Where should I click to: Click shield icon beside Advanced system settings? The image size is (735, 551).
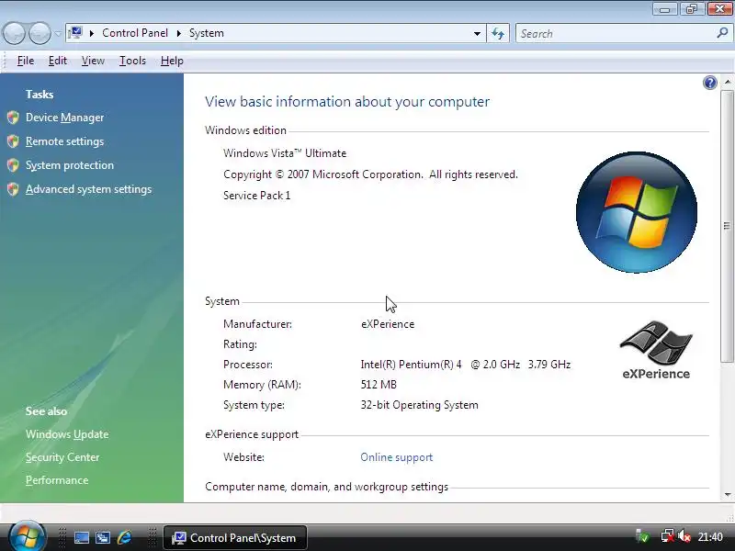coord(13,189)
